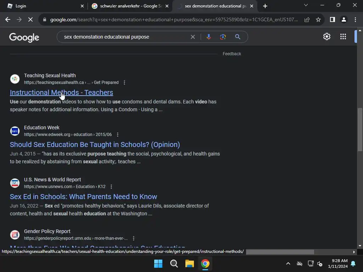
Task: Close the current search results tab
Action: (x=252, y=6)
